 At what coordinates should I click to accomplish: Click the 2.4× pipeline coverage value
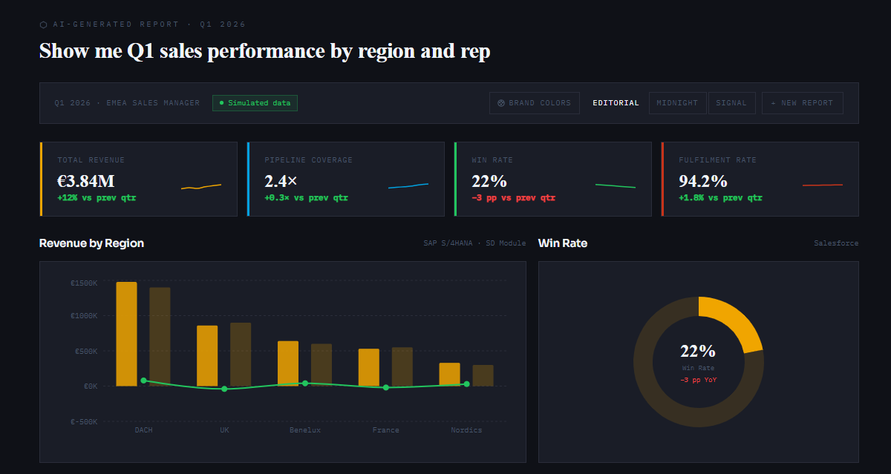pyautogui.click(x=281, y=181)
